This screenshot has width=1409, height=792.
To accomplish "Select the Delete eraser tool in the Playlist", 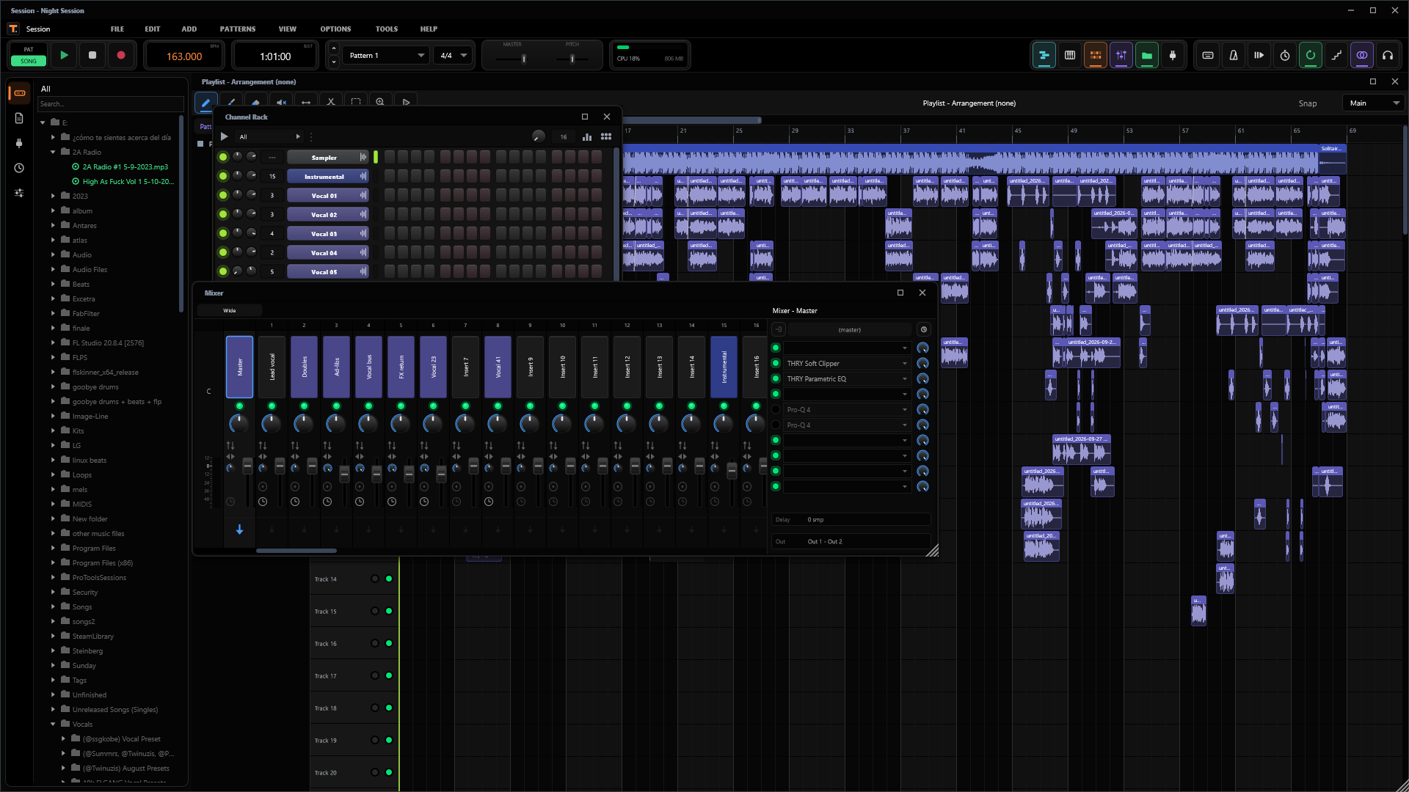I will pos(256,102).
